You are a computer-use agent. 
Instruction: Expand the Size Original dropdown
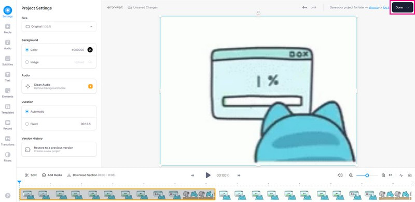[x=59, y=26]
